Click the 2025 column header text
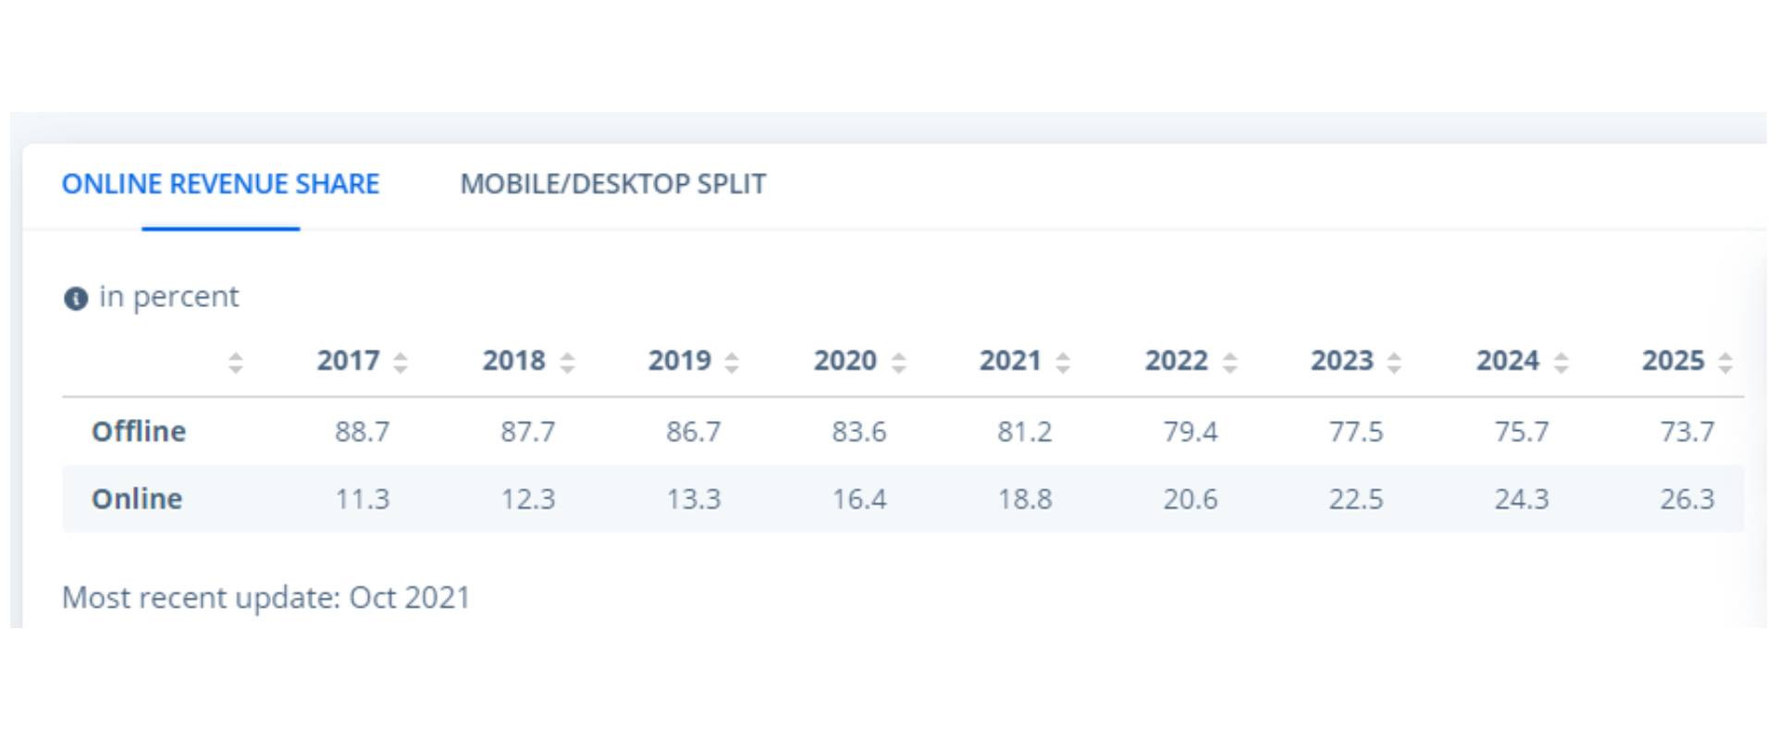The height and width of the screenshot is (740, 1776). [1672, 361]
